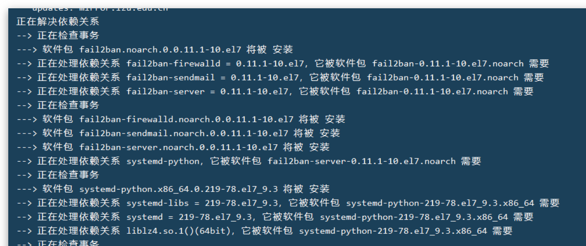The height and width of the screenshot is (246, 586).
Task: Click the 'fail2ban.noarch.0.0.11.1-10.el7' package name
Action: [160, 50]
